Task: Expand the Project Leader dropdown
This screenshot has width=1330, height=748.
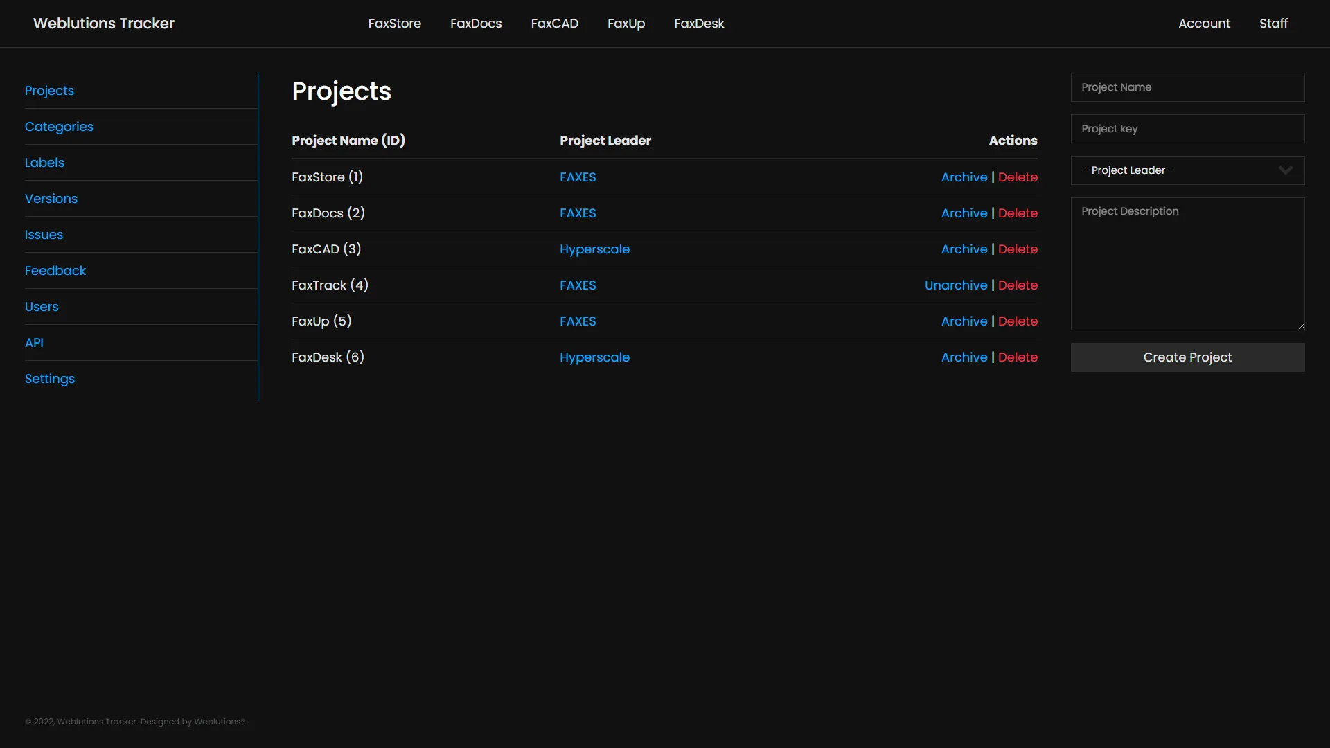Action: pos(1187,170)
